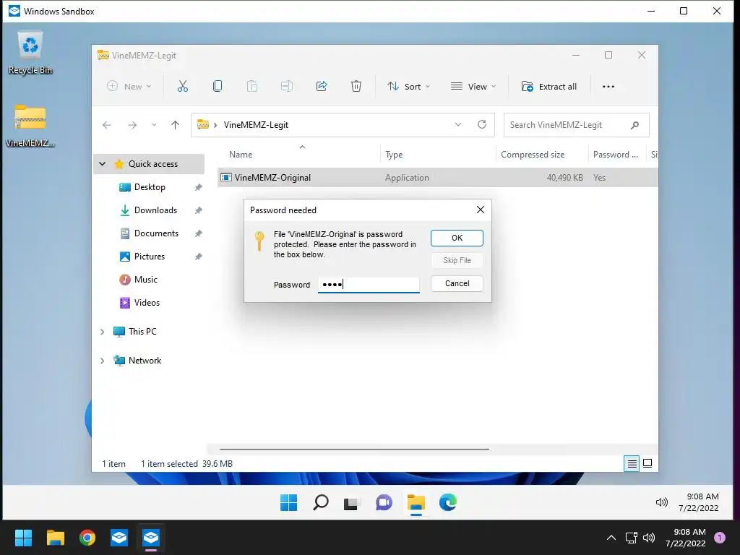Screen dimensions: 740x555
Task: Click the Cut scissors icon in toolbar
Action: pyautogui.click(x=183, y=87)
